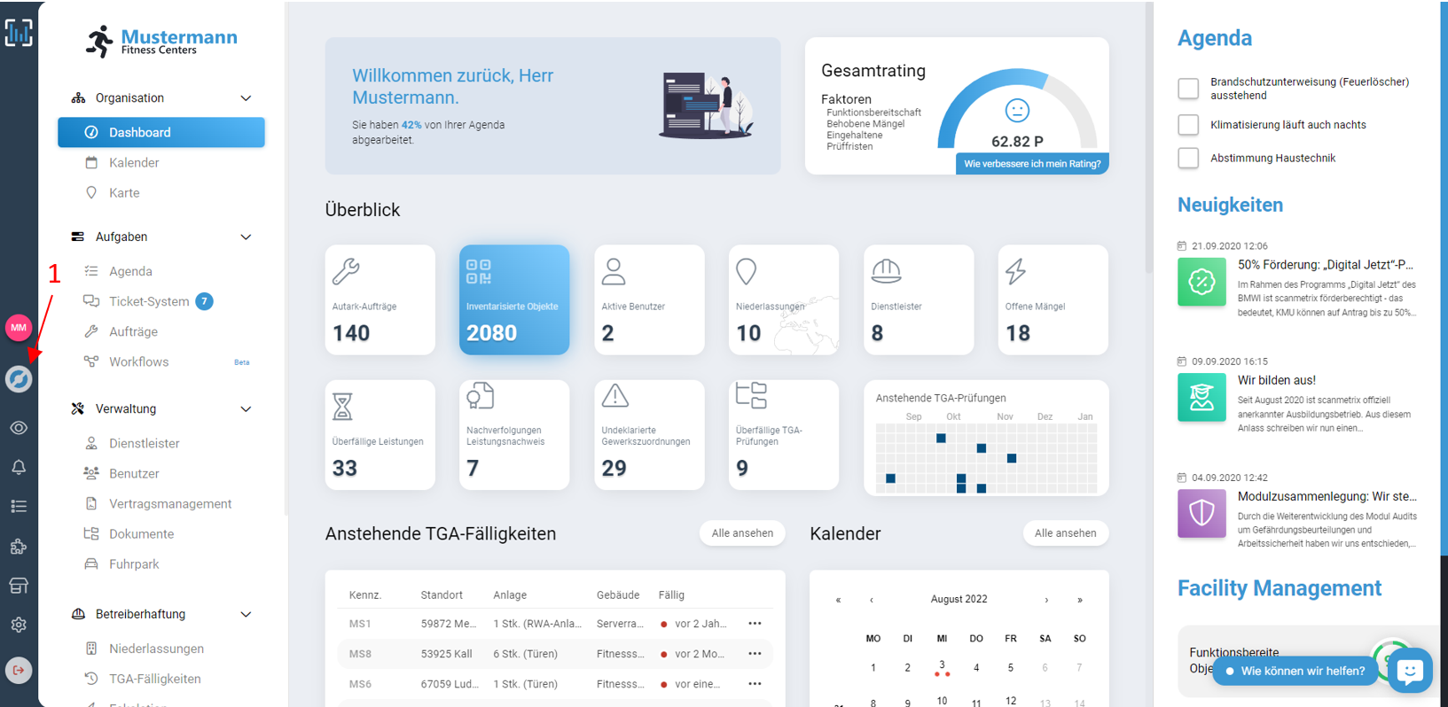
Task: Tick the Abstimmung Haustechnik checkbox
Action: click(x=1188, y=158)
